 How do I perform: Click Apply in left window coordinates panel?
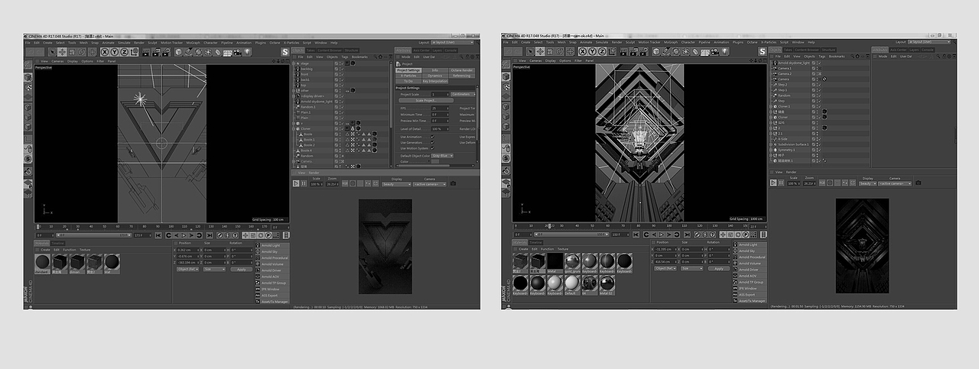pos(242,269)
